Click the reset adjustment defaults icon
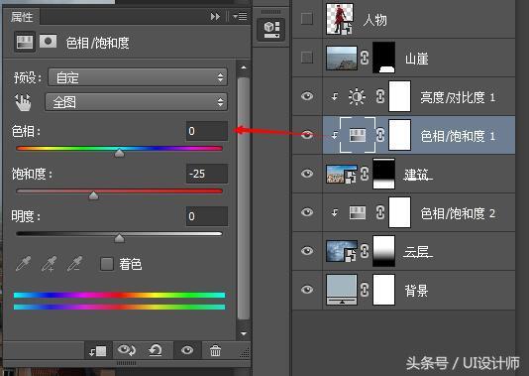This screenshot has width=529, height=376. click(156, 350)
